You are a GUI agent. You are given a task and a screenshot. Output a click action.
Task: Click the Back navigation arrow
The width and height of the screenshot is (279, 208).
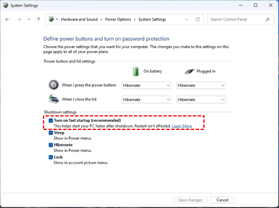tap(7, 19)
